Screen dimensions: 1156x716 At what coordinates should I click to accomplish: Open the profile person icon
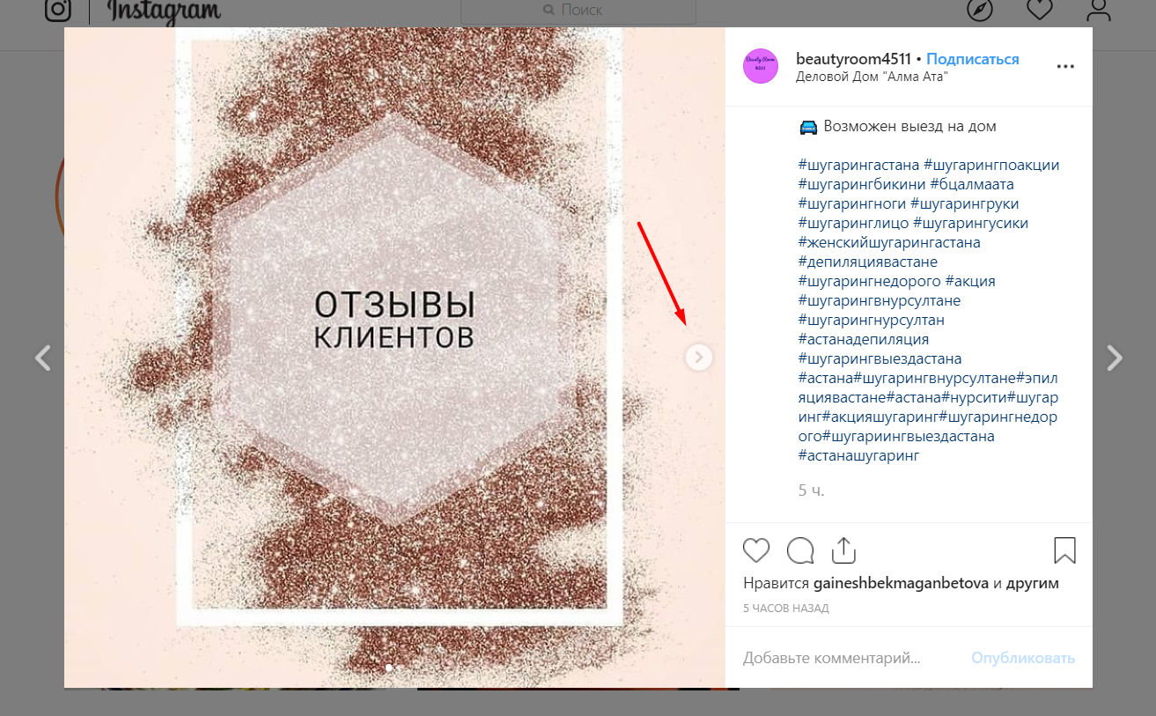point(1099,9)
